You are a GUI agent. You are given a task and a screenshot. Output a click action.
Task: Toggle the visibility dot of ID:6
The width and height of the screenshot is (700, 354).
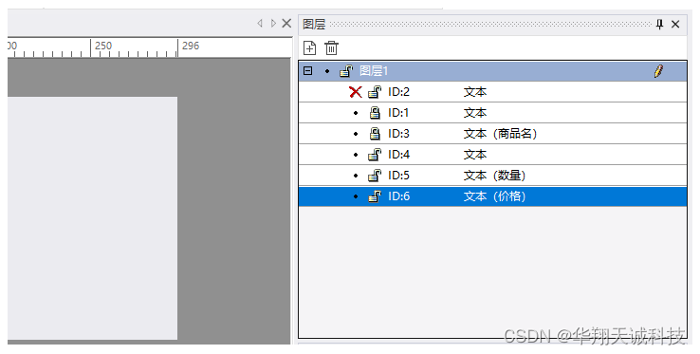[x=356, y=196]
